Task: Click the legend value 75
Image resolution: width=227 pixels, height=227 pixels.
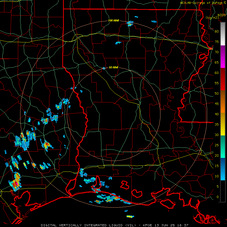Action: point(217,42)
